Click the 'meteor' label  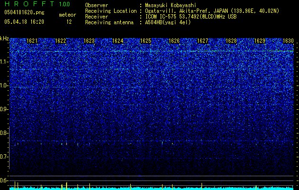68,15
